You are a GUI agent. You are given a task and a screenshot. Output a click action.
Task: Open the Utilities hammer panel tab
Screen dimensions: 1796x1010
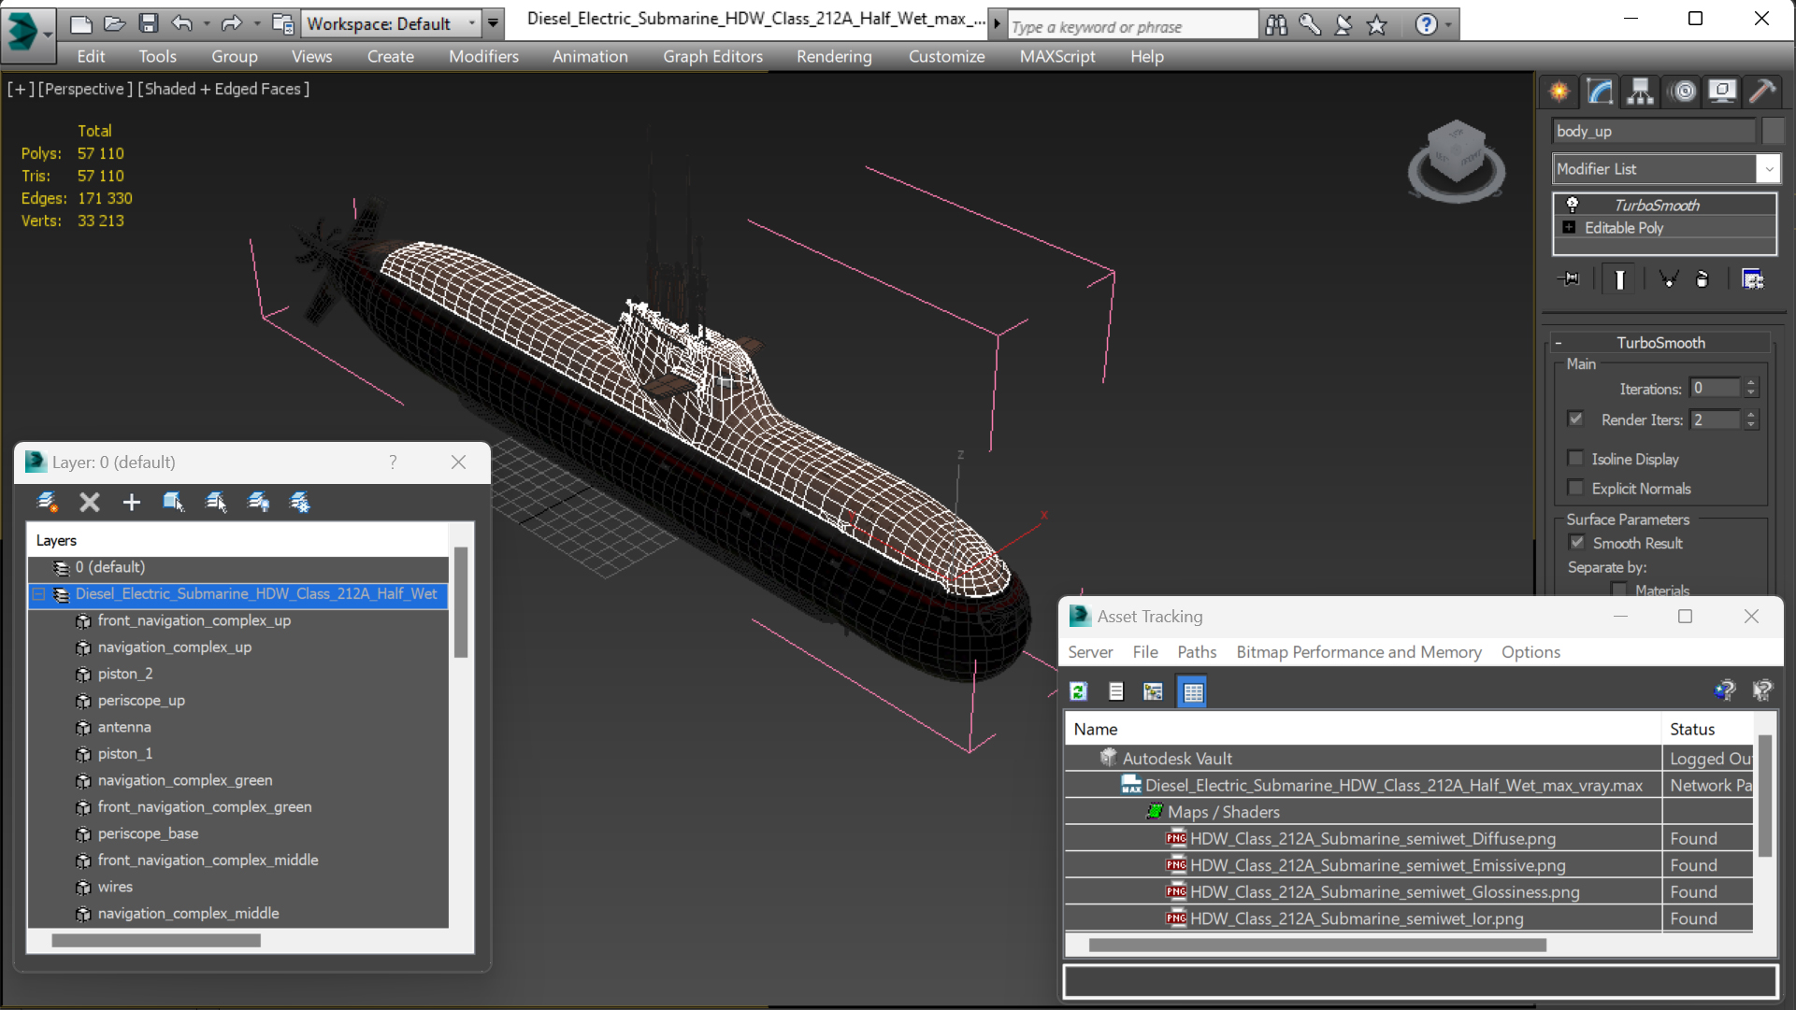click(1762, 92)
